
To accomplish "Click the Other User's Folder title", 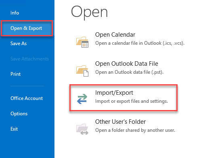I will [120, 122].
